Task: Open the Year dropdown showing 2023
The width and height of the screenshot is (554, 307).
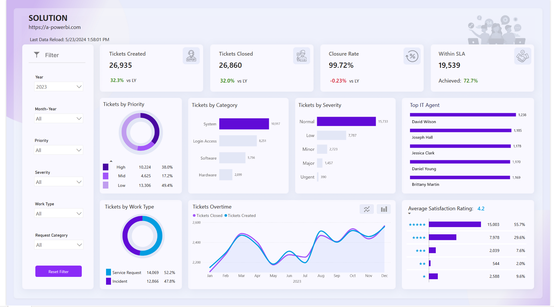Action: click(x=59, y=87)
